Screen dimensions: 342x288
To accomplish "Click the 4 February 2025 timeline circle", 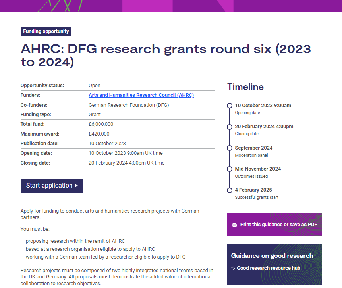I will tap(230, 190).
